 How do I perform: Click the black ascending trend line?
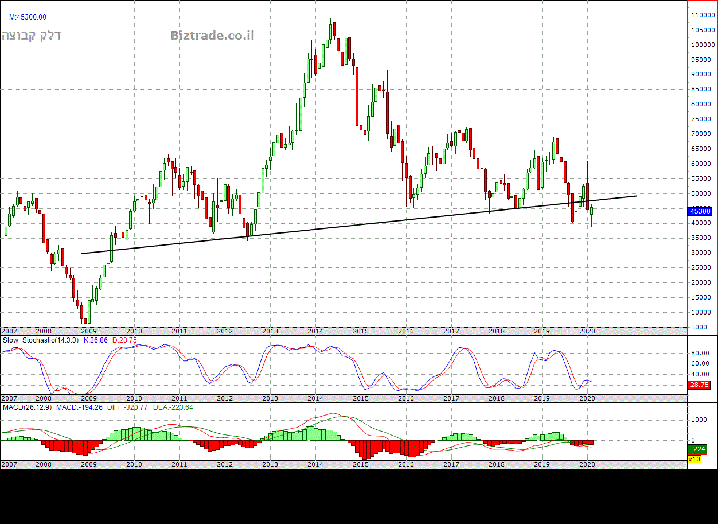click(359, 225)
